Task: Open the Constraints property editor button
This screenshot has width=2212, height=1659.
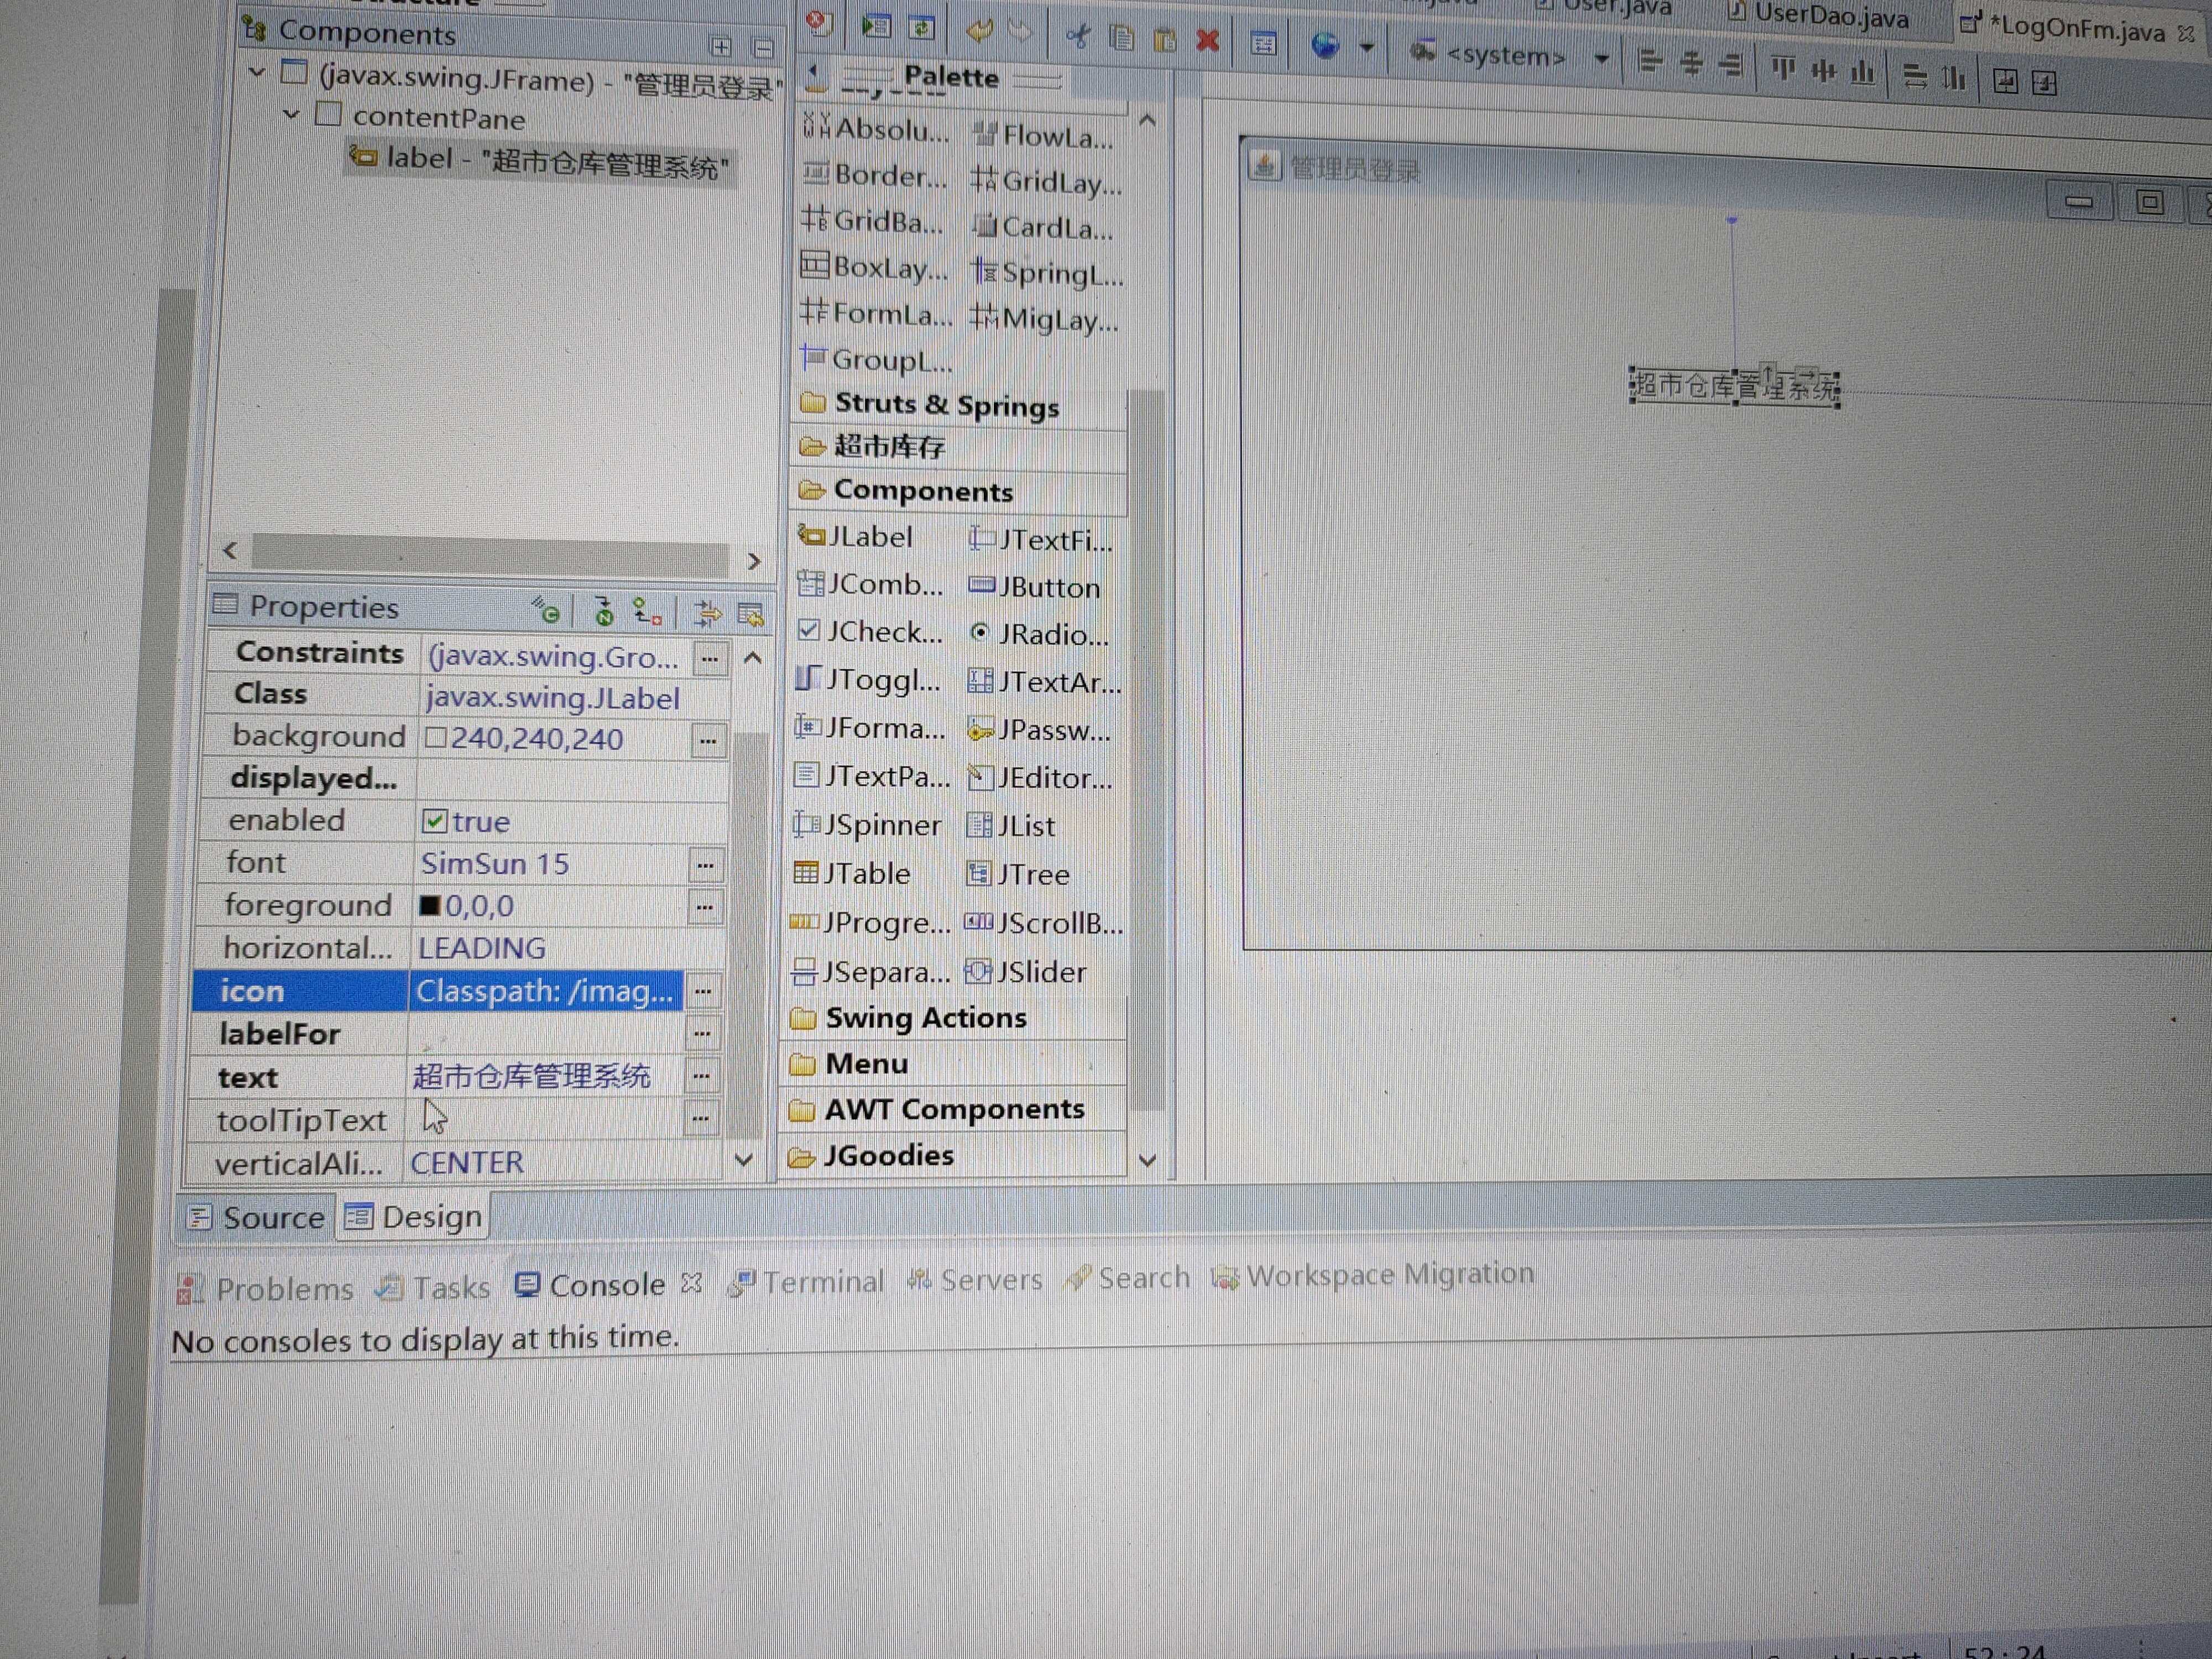Action: tap(710, 659)
